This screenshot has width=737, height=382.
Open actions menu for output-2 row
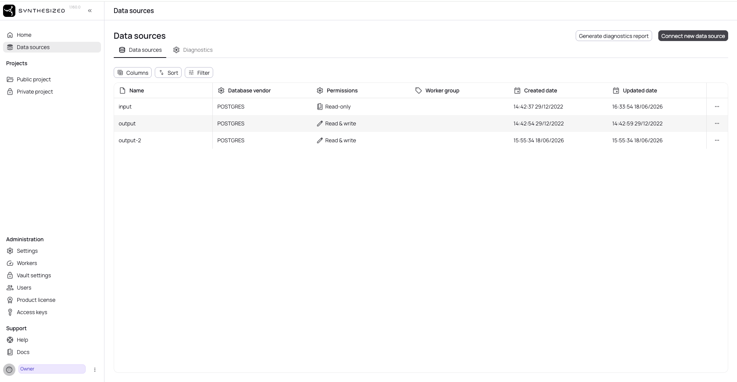pos(717,140)
